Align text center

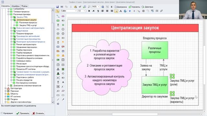(107, 11)
